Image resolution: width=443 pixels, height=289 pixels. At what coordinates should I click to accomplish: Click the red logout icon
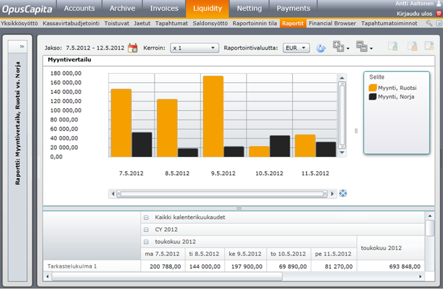click(439, 13)
